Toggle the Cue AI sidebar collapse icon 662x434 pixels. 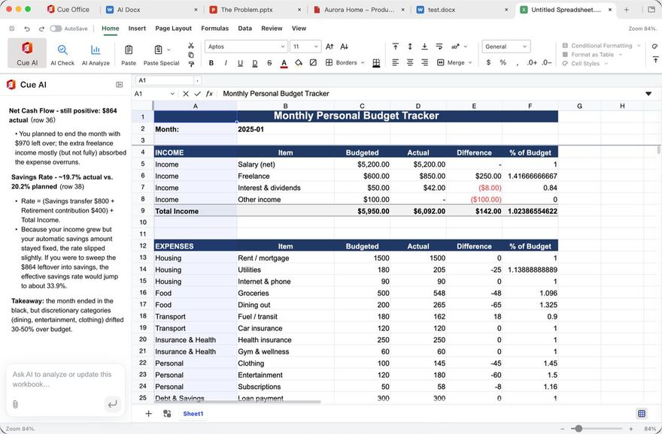pos(120,85)
